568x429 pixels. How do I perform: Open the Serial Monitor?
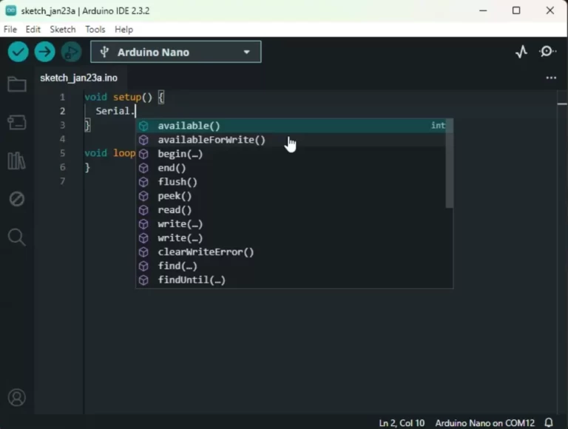click(547, 52)
